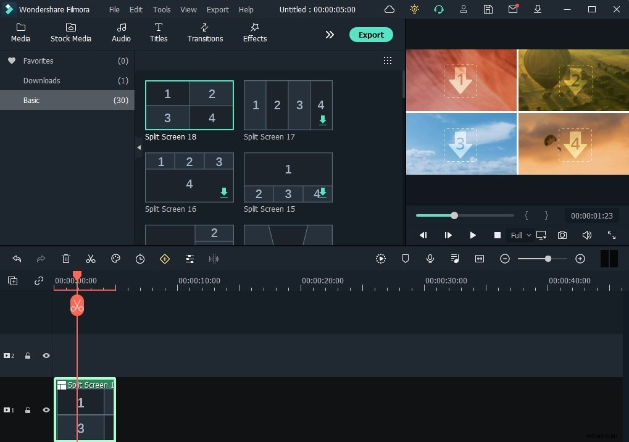Collapse the effects panel using left arrow
This screenshot has height=442, width=629.
coord(139,148)
